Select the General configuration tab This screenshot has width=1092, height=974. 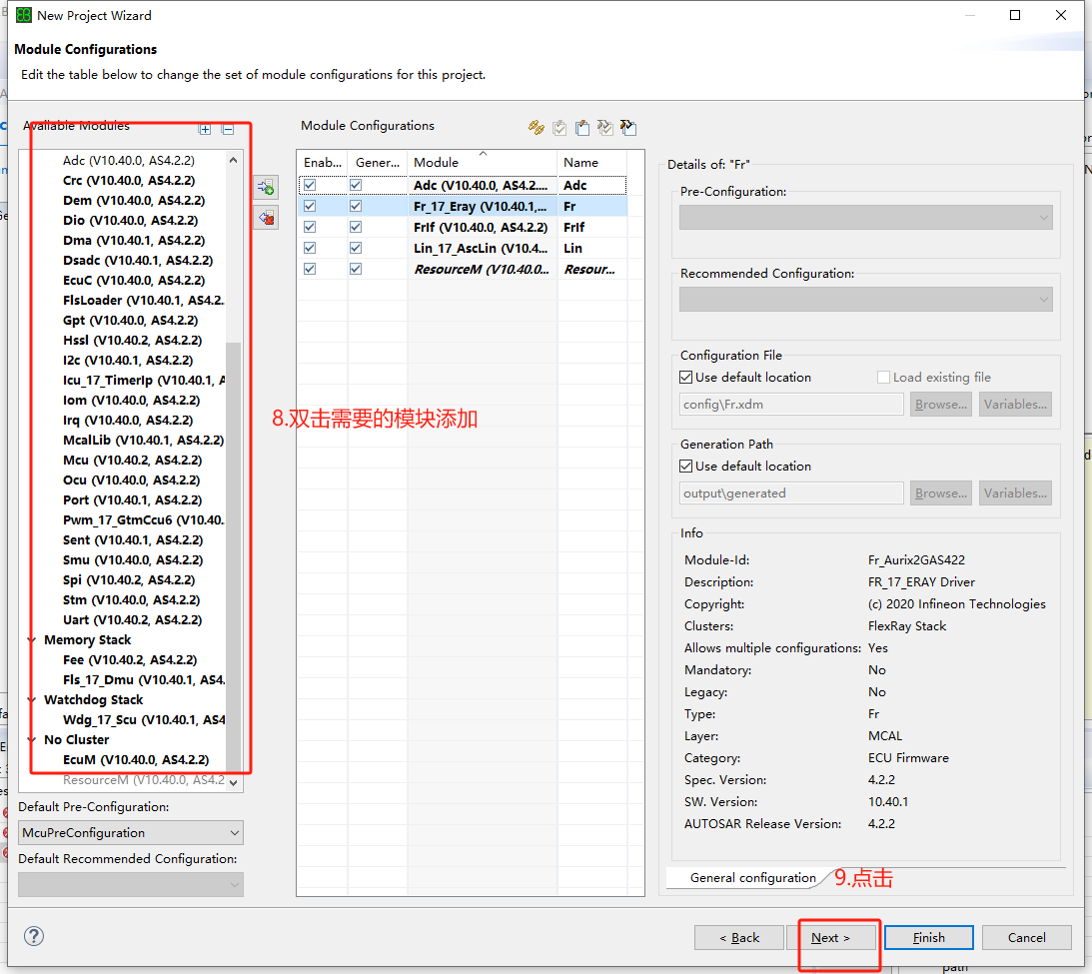tap(752, 878)
